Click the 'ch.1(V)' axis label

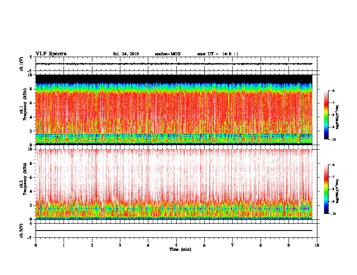(x=21, y=64)
